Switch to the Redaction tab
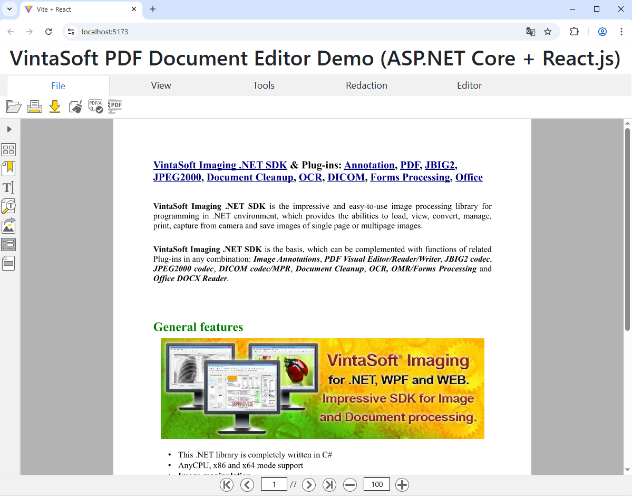This screenshot has height=498, width=632. coord(366,85)
